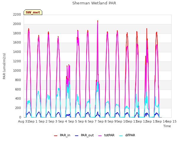Click the cyan difPAR legend swatch
The width and height of the screenshot is (189, 141).
click(x=121, y=136)
